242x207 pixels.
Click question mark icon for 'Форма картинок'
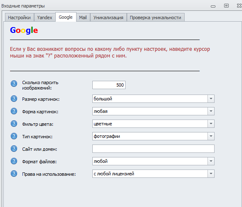14,111
